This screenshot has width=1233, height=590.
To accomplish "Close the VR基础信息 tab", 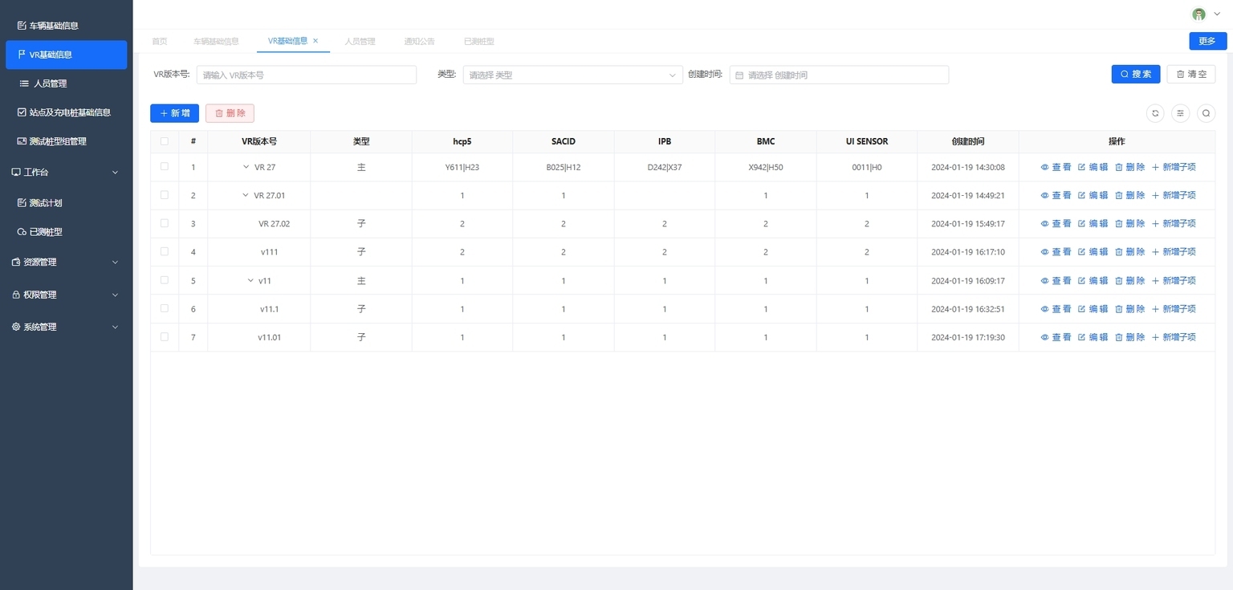I will coord(315,40).
